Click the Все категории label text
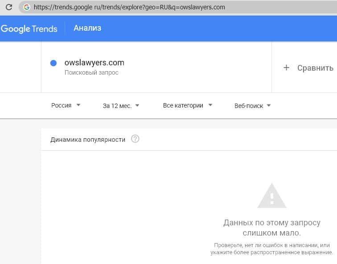Viewport: 337px width, 264px height. click(183, 105)
